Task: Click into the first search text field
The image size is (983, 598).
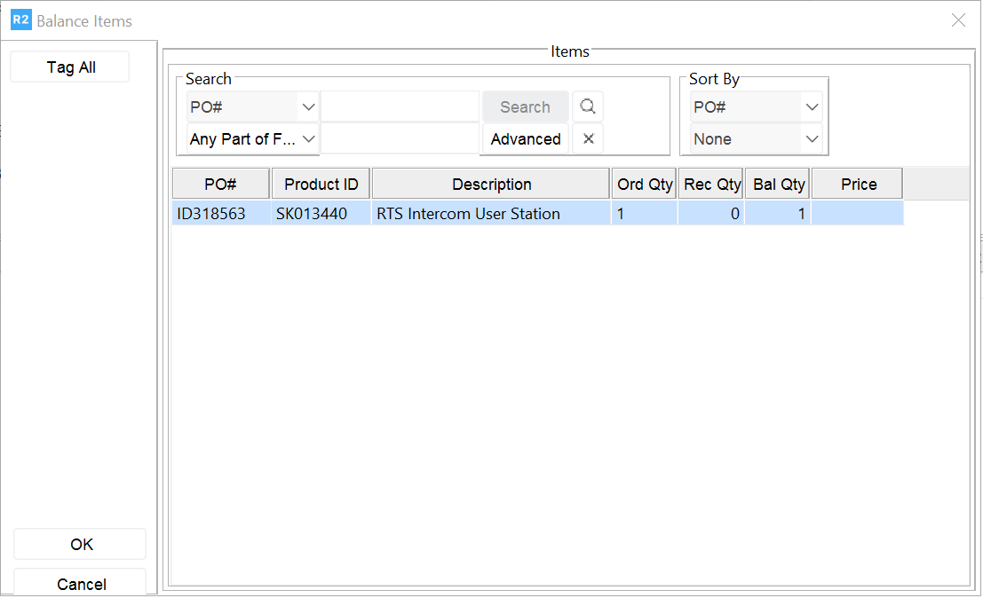Action: click(x=400, y=107)
